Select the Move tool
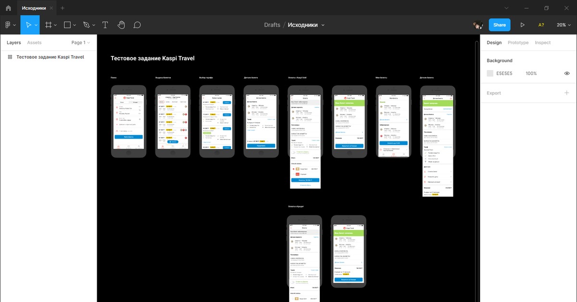This screenshot has height=302, width=577. [x=28, y=25]
